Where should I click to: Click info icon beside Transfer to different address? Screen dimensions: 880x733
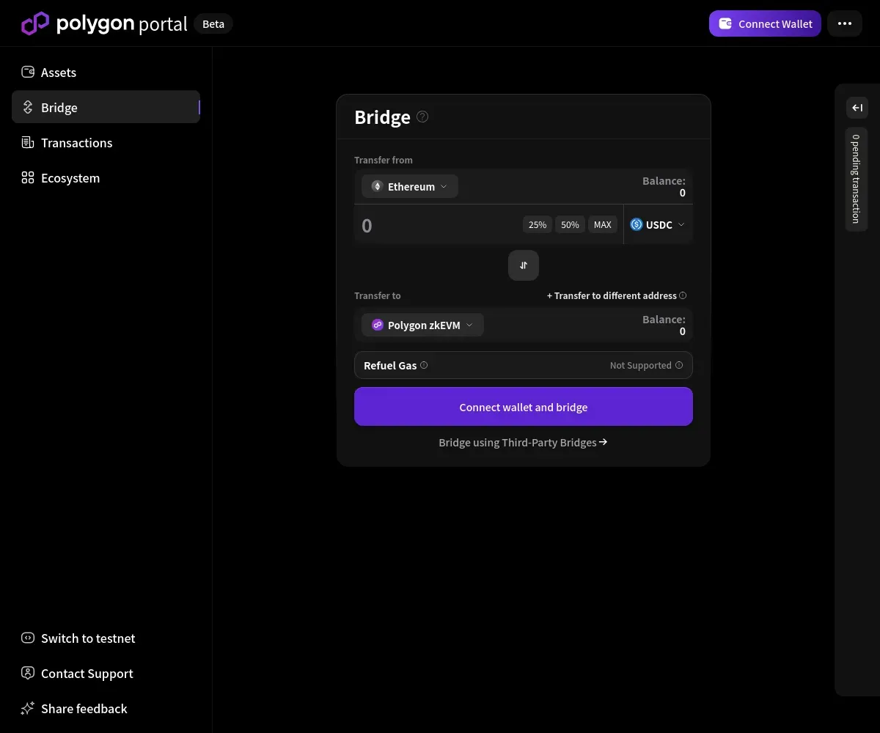click(683, 295)
